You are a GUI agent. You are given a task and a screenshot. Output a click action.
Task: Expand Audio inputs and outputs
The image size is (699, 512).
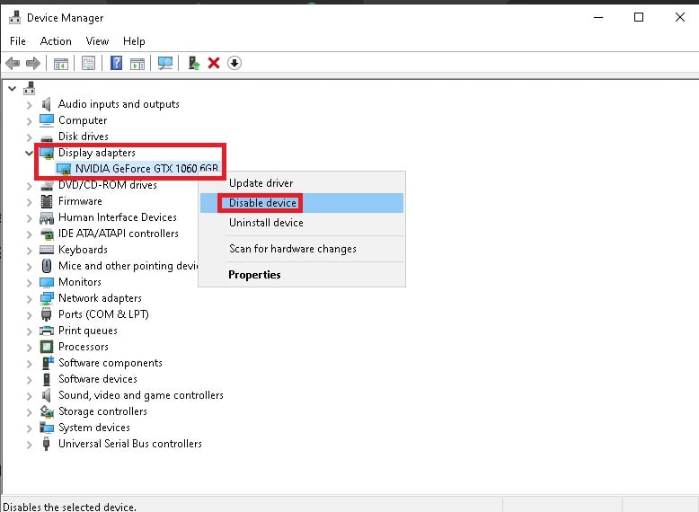point(29,105)
